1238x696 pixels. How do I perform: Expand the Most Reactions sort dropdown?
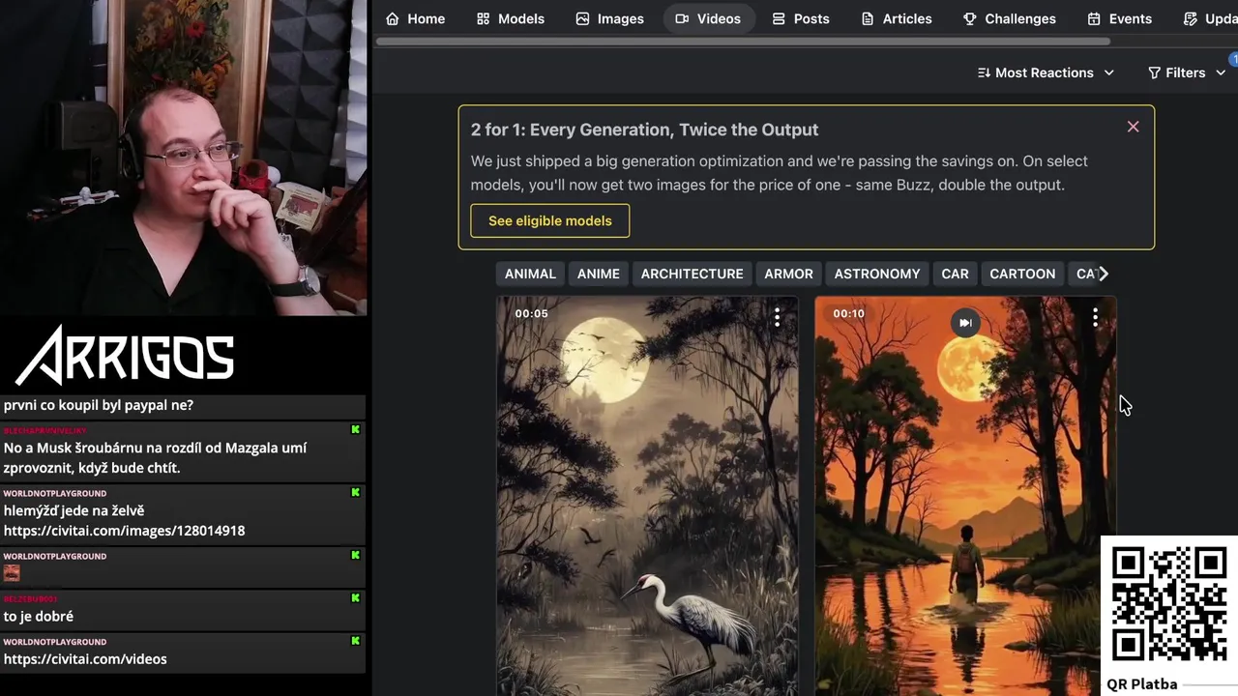1046,72
